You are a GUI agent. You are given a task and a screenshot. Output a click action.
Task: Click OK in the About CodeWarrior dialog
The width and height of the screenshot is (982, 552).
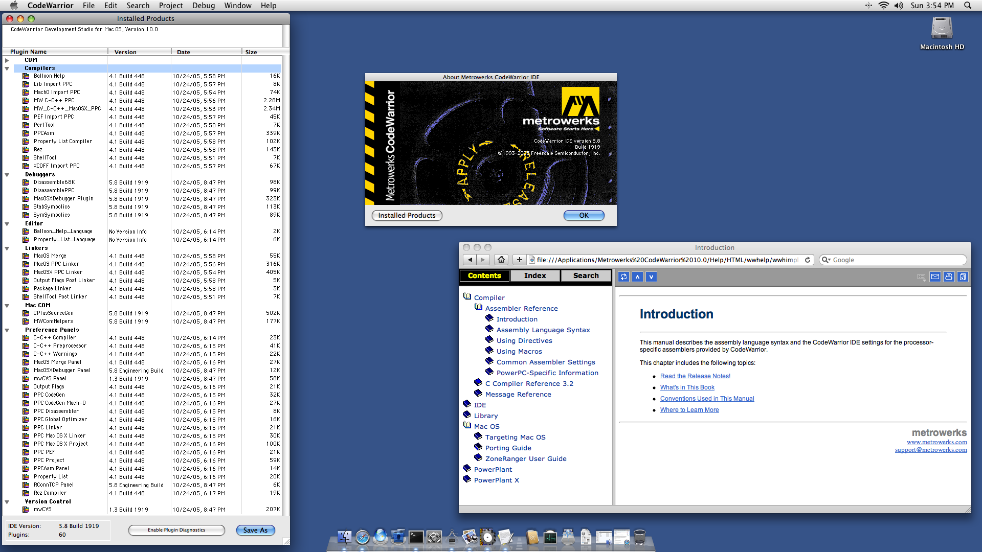click(x=584, y=215)
